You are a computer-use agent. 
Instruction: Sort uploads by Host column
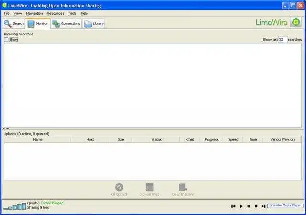pos(90,139)
